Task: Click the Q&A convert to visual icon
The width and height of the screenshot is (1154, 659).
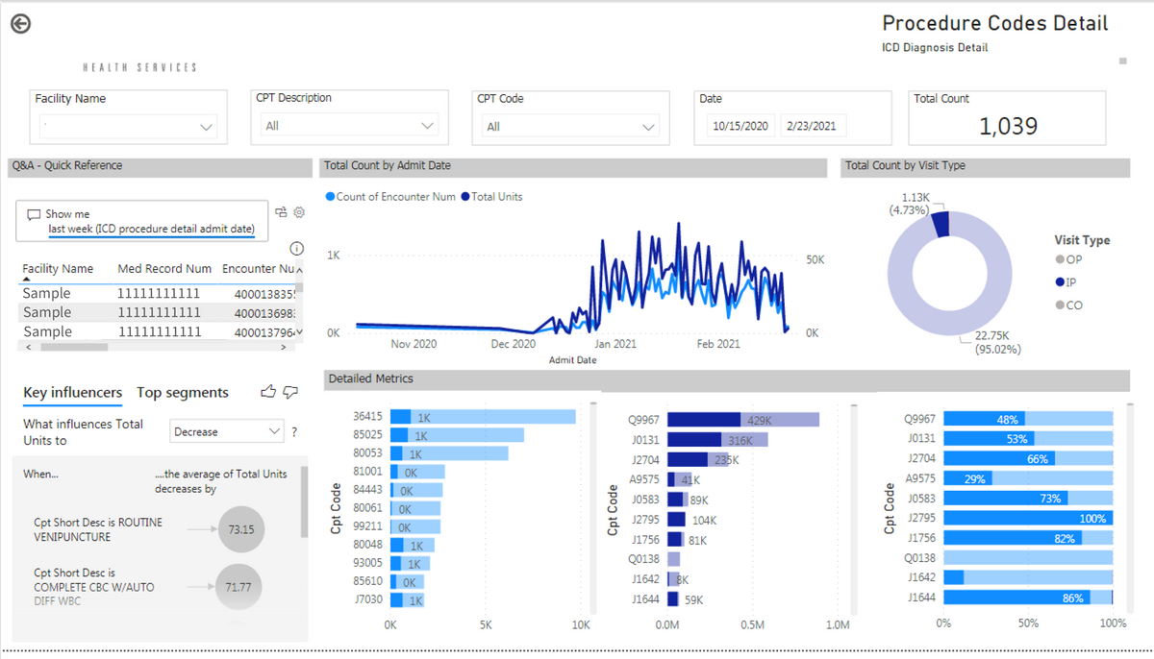Action: coord(281,212)
